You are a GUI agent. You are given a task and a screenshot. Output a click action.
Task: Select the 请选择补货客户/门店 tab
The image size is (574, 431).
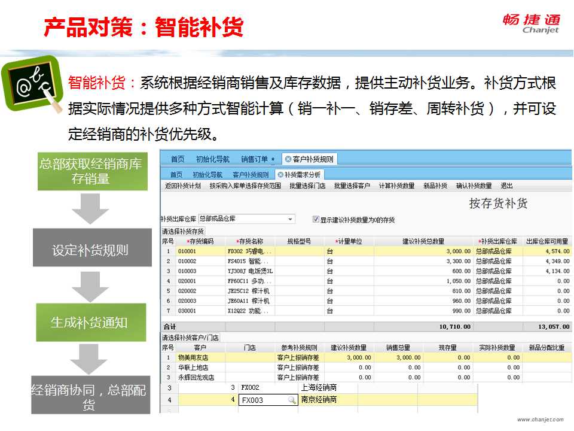[191, 338]
